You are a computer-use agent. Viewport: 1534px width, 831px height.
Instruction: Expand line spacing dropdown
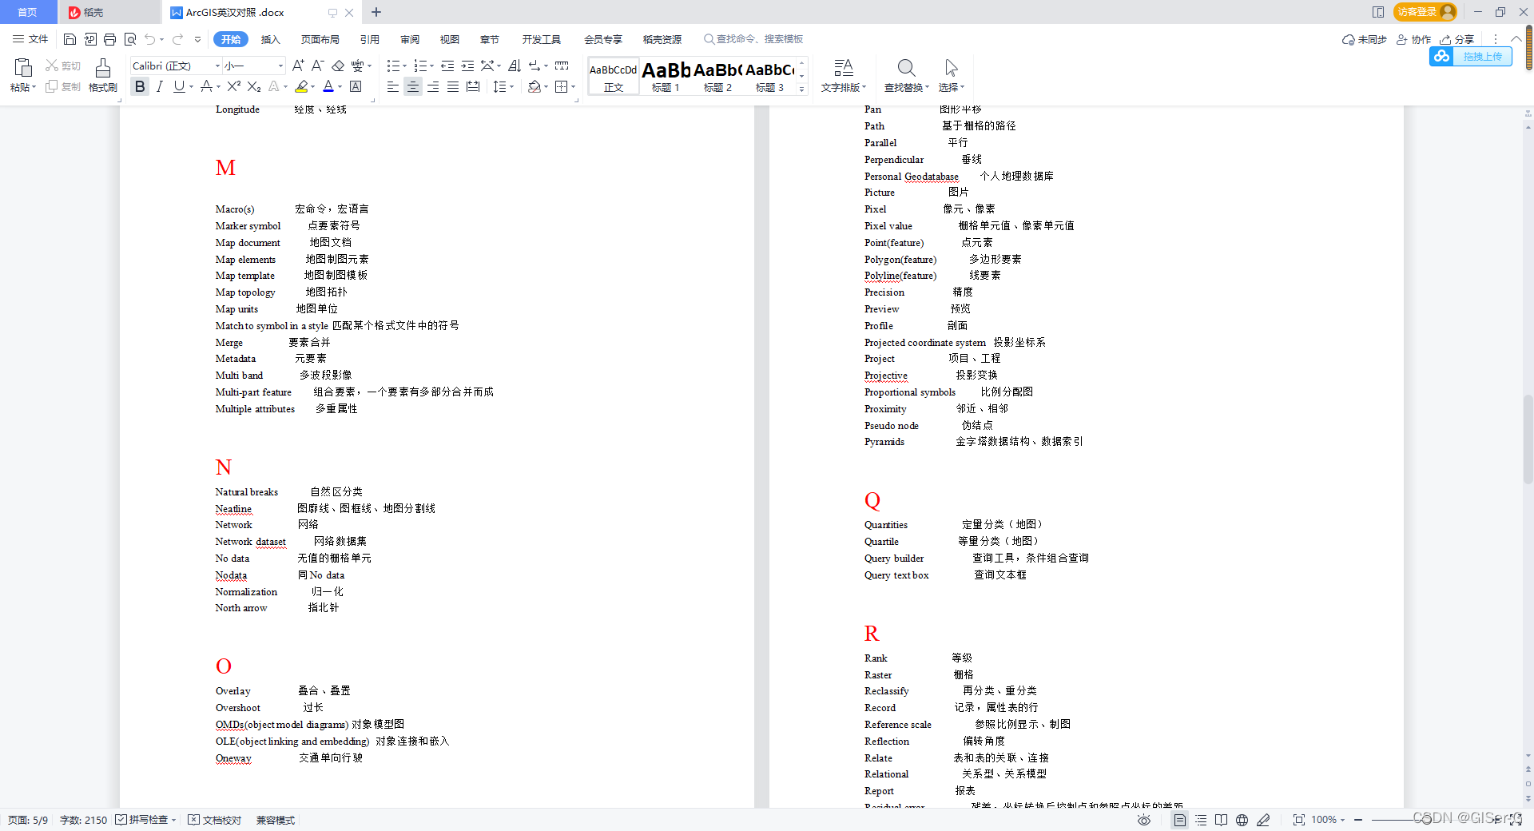click(x=511, y=86)
